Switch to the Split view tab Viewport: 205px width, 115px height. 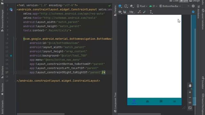point(184,1)
